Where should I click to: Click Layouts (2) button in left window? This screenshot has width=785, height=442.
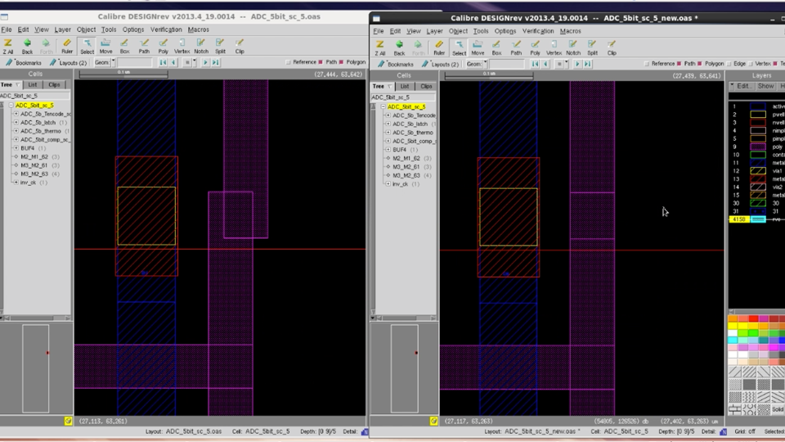pyautogui.click(x=68, y=63)
